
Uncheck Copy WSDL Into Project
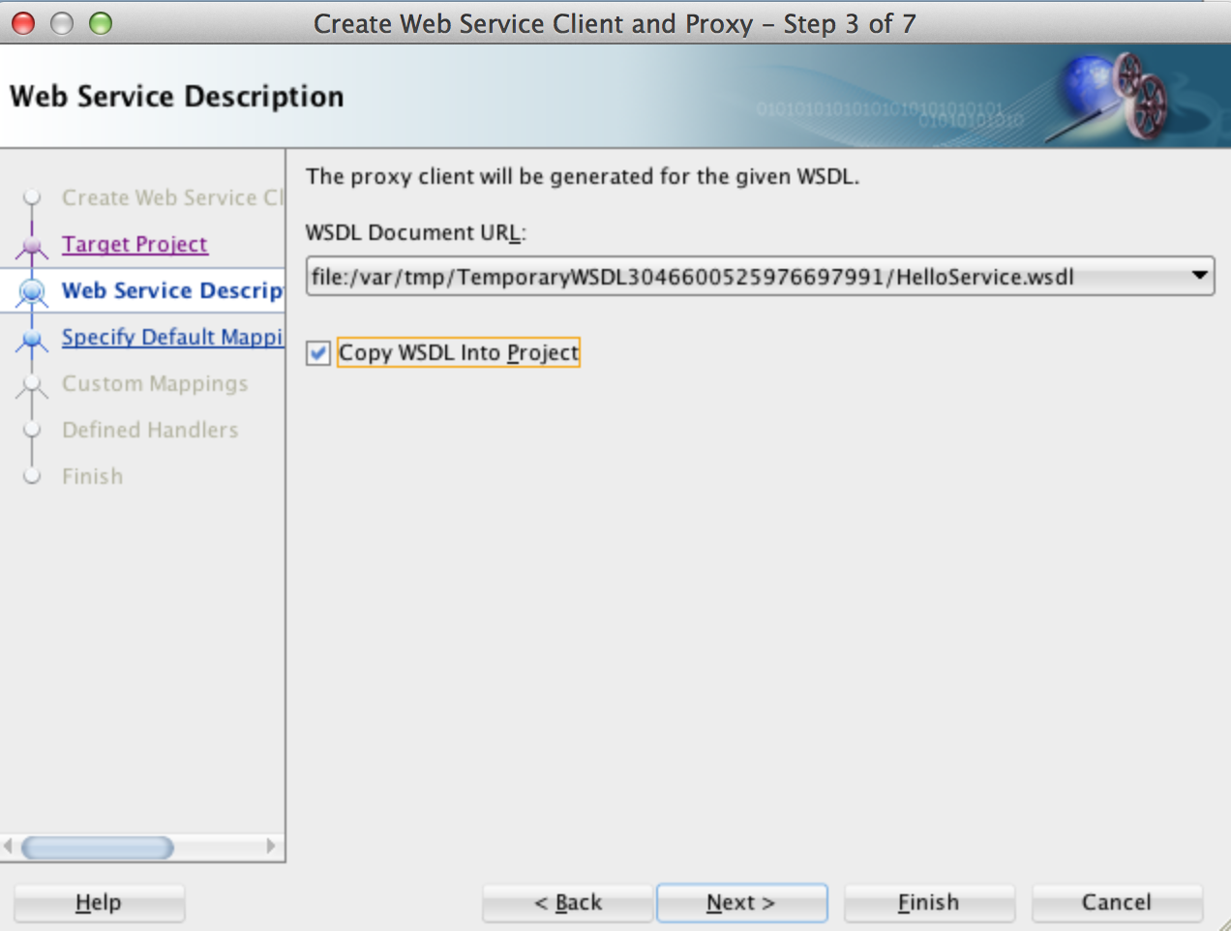click(x=318, y=352)
